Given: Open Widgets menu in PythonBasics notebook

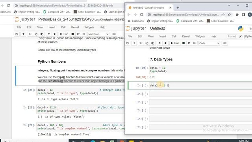Looking at the screenshot, I should [x=89, y=27].
